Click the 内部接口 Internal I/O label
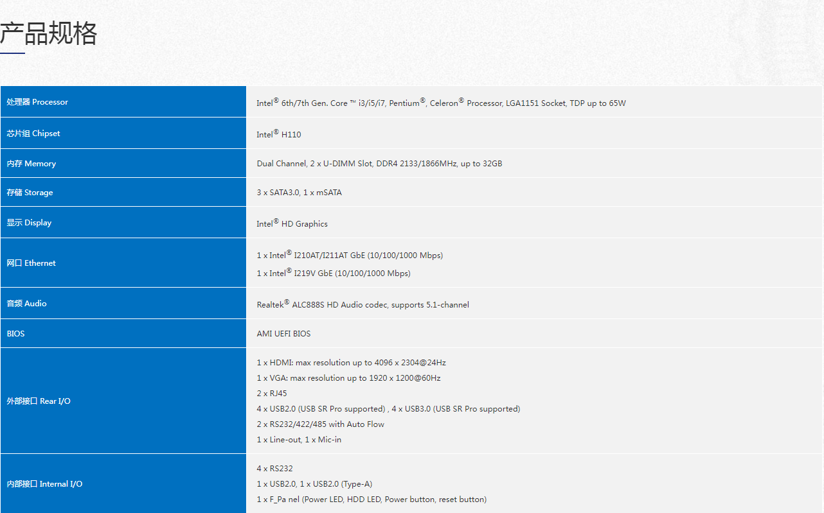Screen dimensions: 824x513 click(44, 484)
